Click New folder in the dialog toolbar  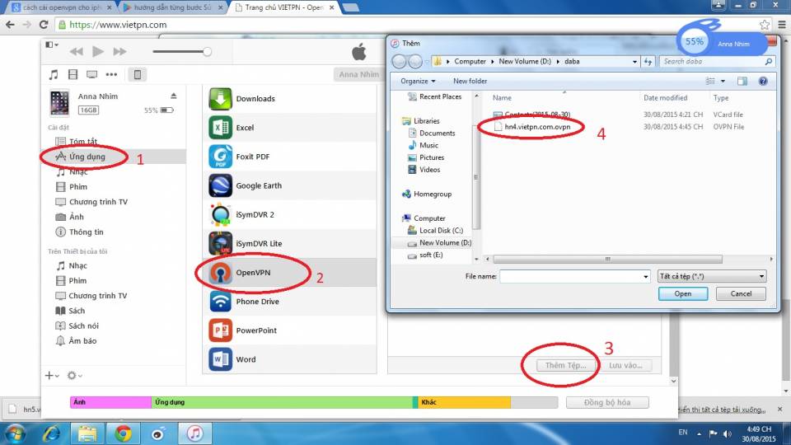[x=470, y=82]
